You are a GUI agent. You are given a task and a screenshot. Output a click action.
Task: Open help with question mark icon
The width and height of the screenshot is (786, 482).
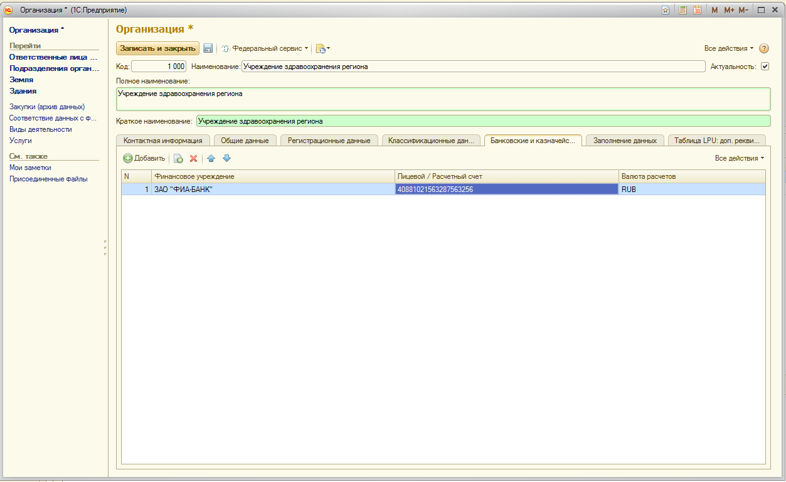tap(764, 48)
